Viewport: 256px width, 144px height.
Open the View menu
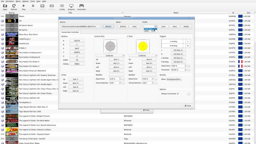pos(38,1)
